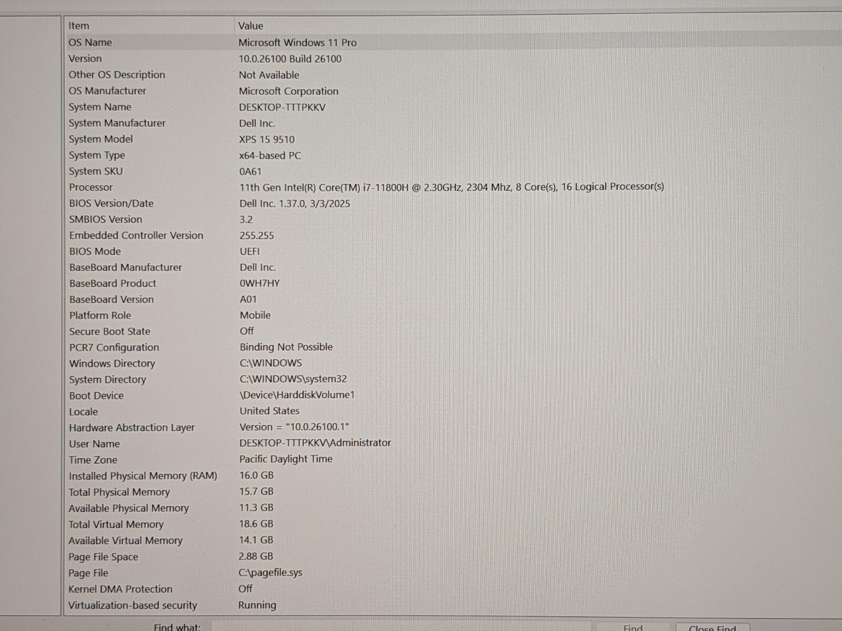Click '10.0.26100 Build 26100' value
Image resolution: width=842 pixels, height=631 pixels.
(x=290, y=59)
